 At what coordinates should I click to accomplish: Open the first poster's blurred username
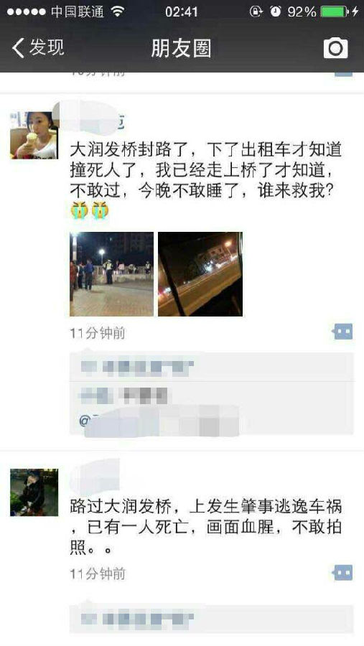point(92,118)
